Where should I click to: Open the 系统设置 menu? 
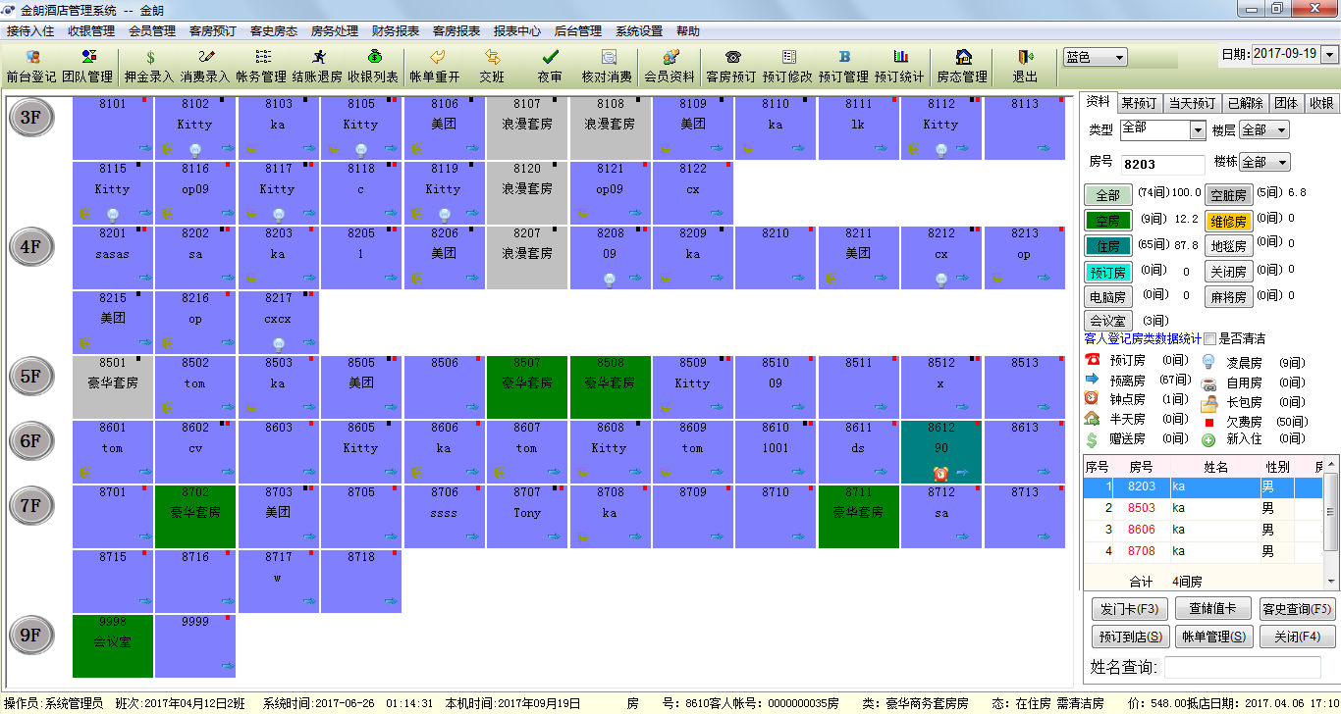pyautogui.click(x=639, y=31)
